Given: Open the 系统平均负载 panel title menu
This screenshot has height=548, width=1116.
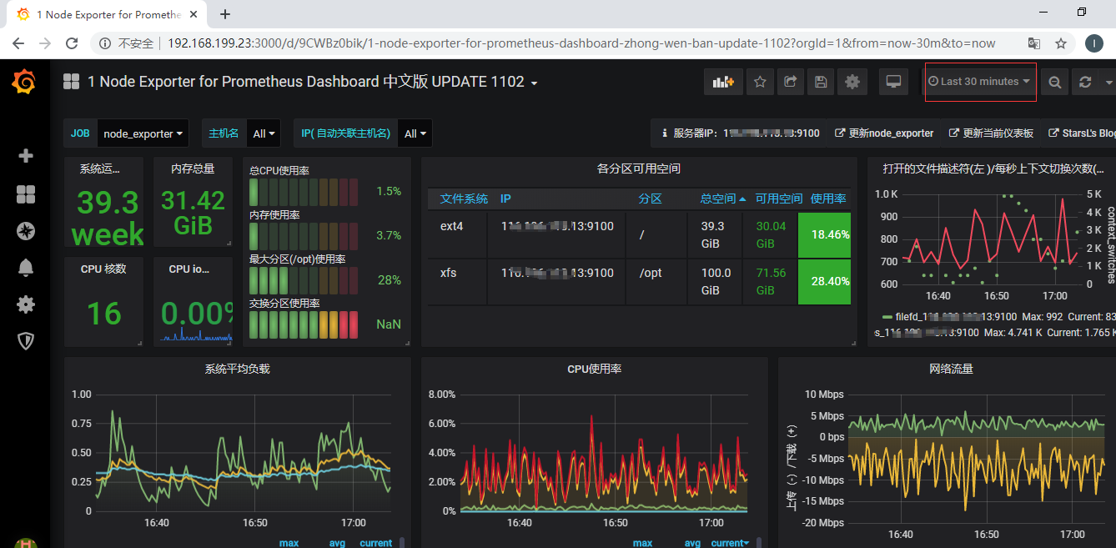Looking at the screenshot, I should pos(237,369).
